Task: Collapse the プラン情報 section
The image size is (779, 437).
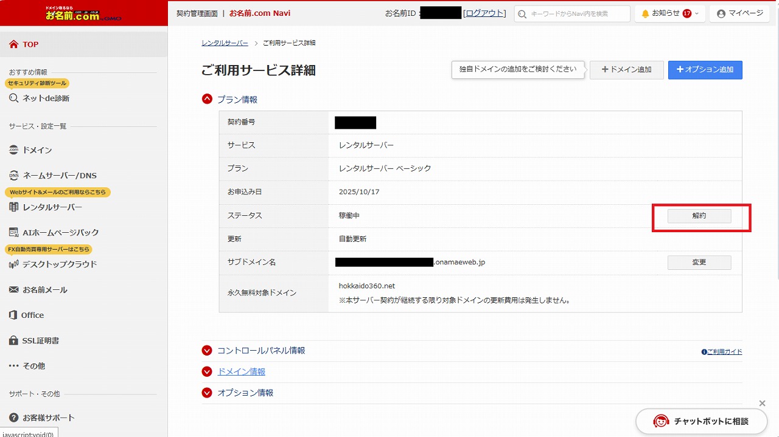Action: (x=207, y=100)
